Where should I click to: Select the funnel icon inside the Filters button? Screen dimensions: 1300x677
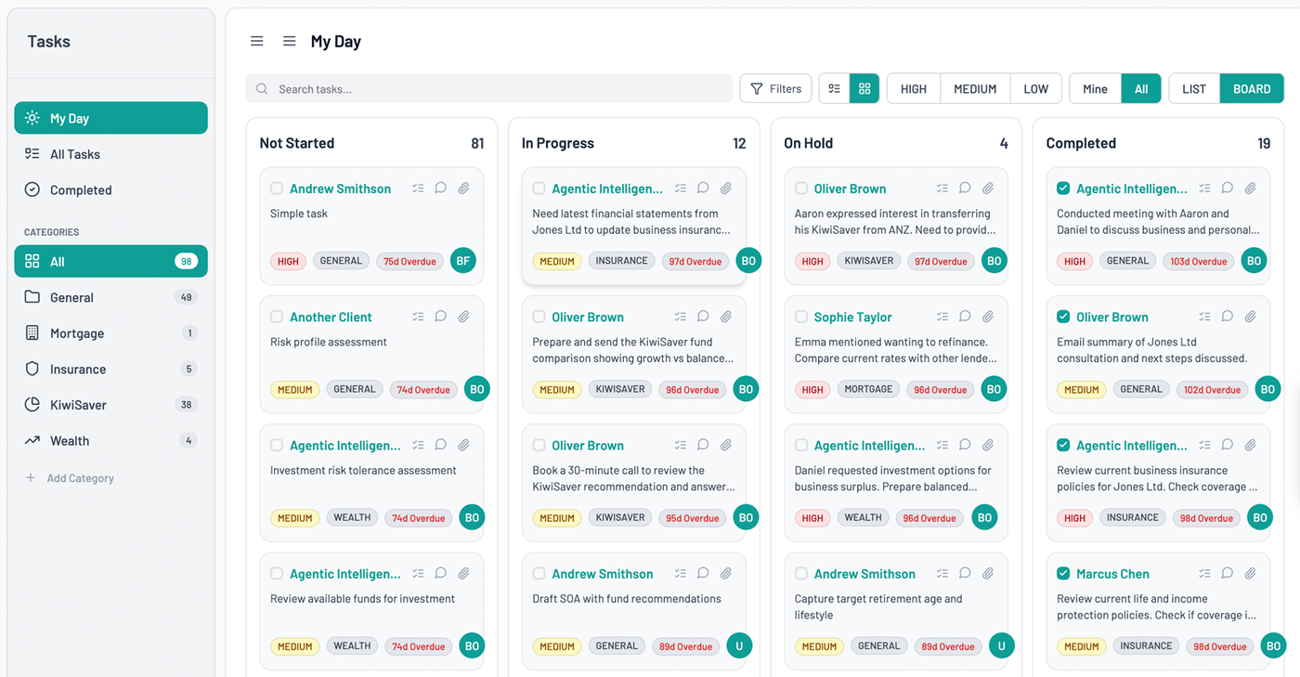757,88
